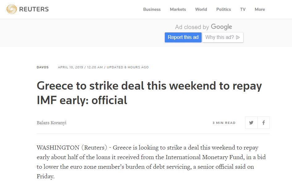Click the April 13, 2019 publication date
The image size is (292, 186).
click(x=71, y=67)
